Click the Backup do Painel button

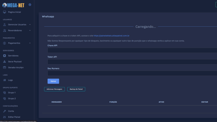pyautogui.click(x=76, y=89)
